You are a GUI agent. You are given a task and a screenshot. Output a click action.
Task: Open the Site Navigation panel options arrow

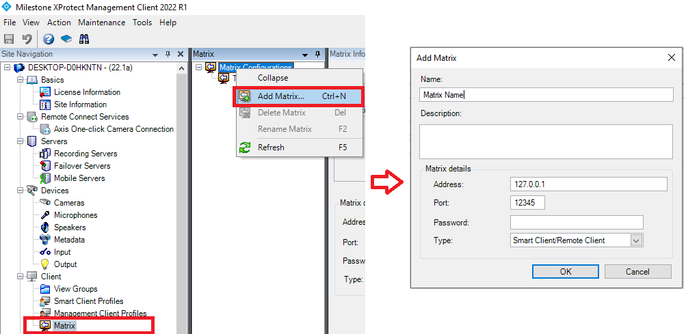pos(155,55)
